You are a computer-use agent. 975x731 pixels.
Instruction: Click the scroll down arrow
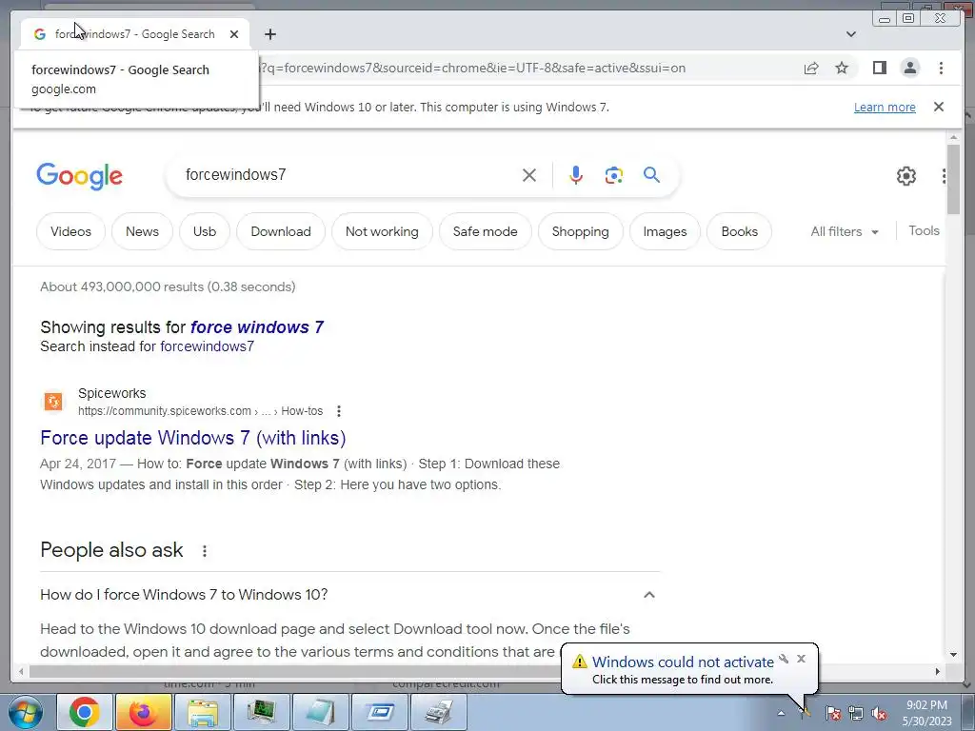click(x=953, y=654)
